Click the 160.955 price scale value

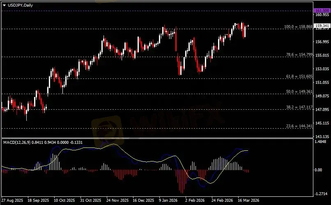coord(322,14)
